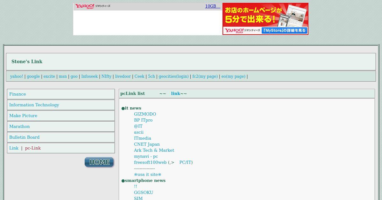This screenshot has width=382, height=200.
Task: Open Bulletin Board menu item
Action: pos(24,137)
